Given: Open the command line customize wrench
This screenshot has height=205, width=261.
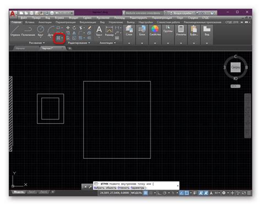Looking at the screenshot, I should (90, 187).
